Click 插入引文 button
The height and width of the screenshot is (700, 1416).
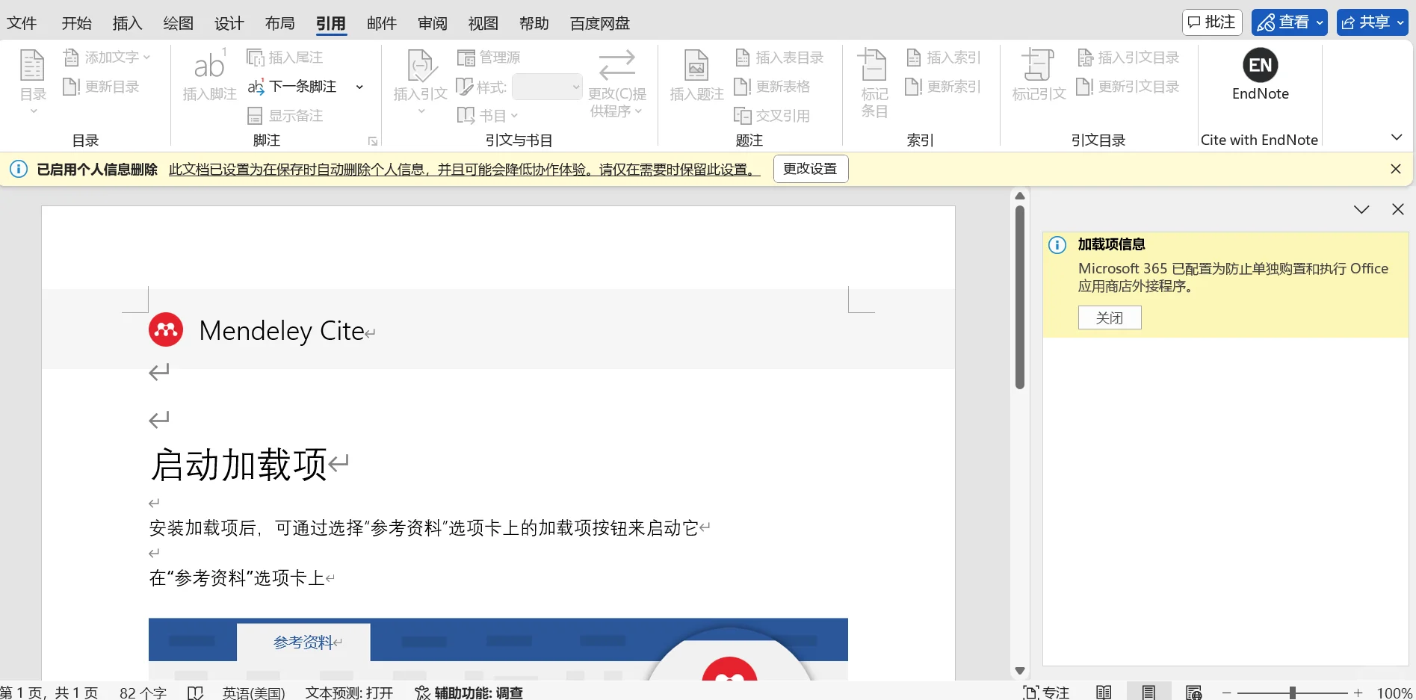point(420,82)
